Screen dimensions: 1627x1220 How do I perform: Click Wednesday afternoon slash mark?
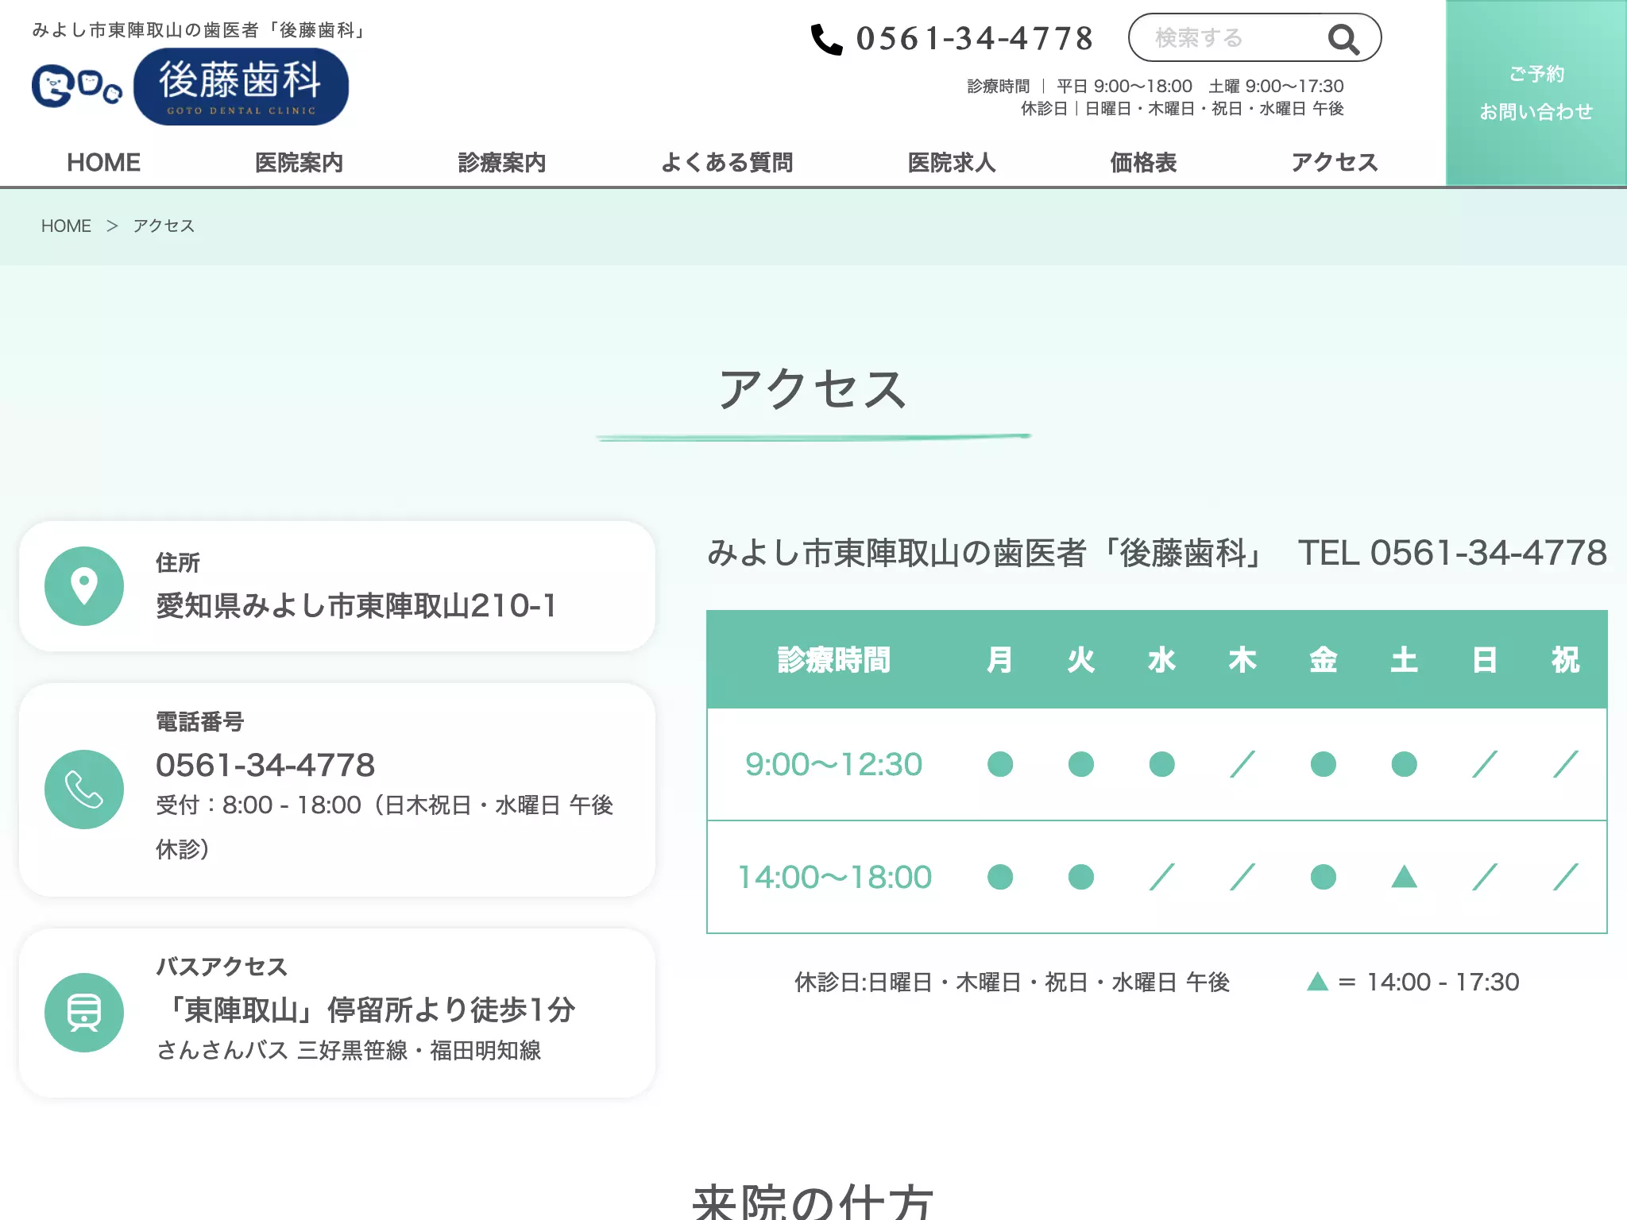click(x=1162, y=877)
